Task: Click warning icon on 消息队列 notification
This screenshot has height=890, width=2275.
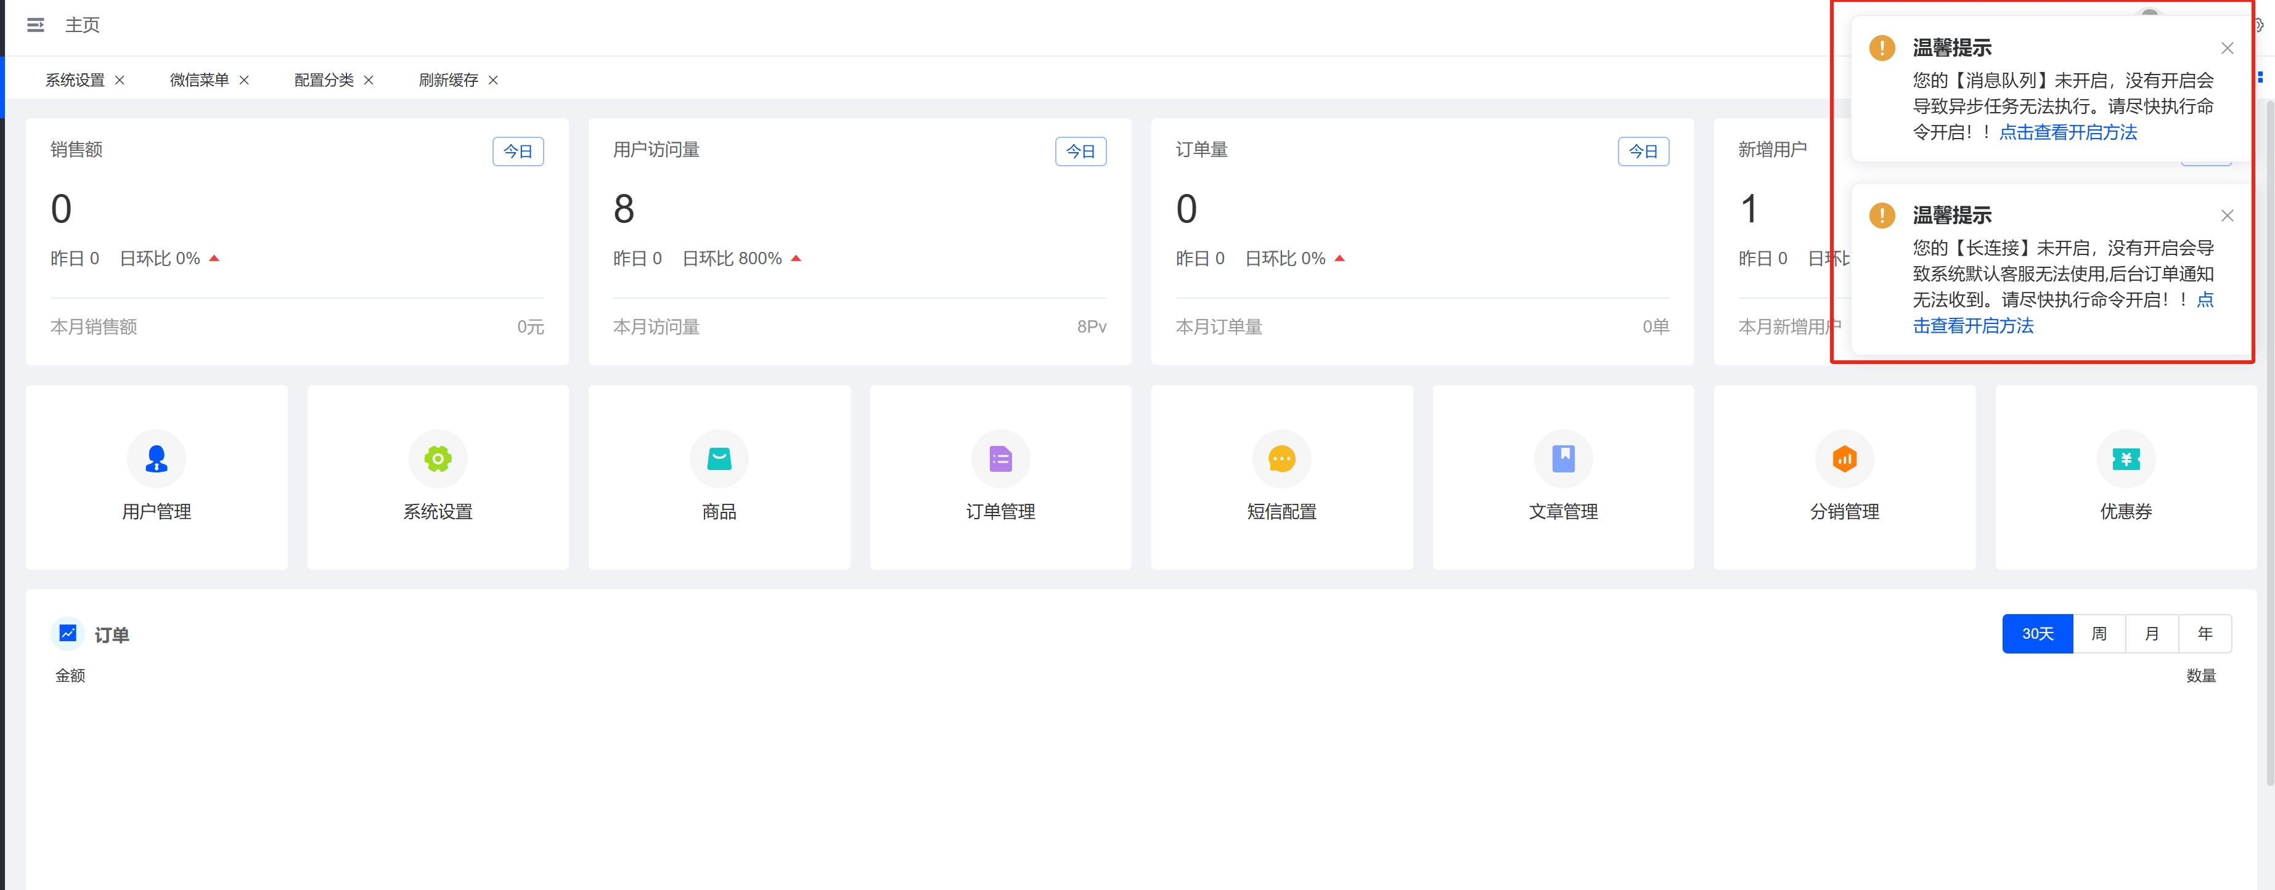Action: click(x=1882, y=47)
